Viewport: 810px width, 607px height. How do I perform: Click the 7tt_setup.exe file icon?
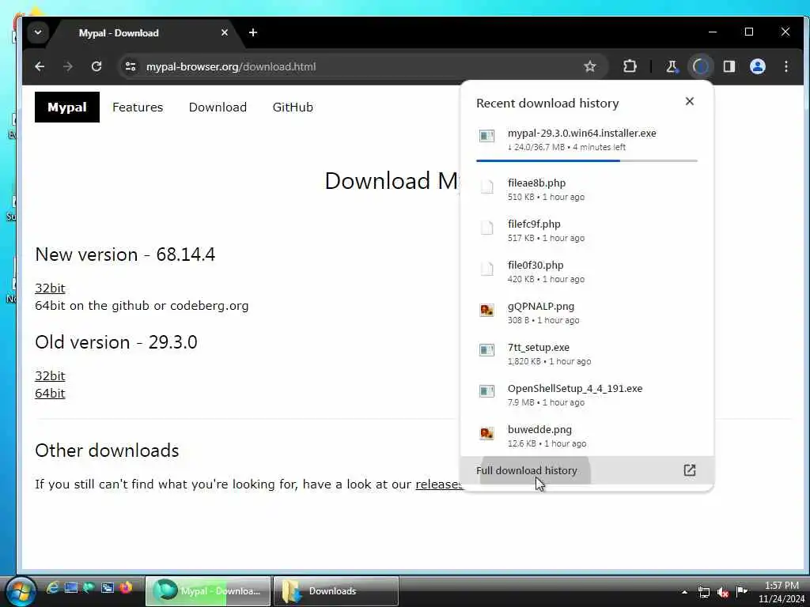[x=486, y=350]
